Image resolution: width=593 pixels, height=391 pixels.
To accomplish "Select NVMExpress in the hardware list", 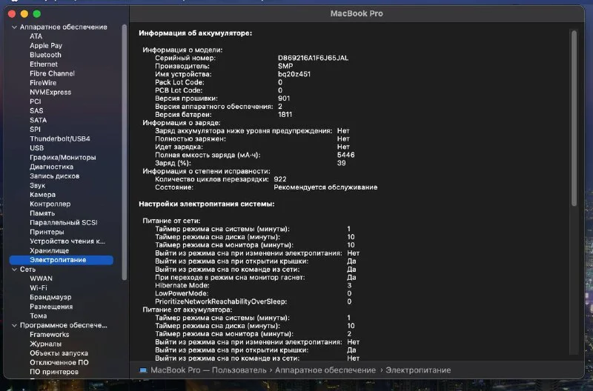I will coord(50,92).
